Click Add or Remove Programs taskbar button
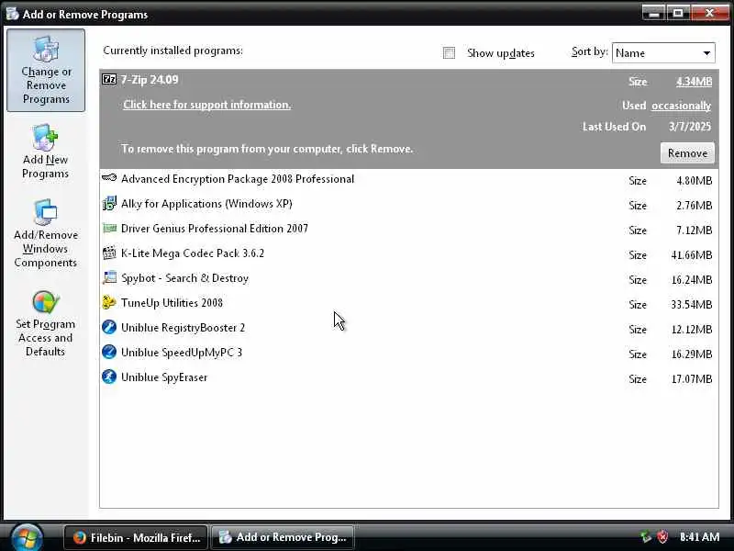This screenshot has width=734, height=551. (283, 537)
